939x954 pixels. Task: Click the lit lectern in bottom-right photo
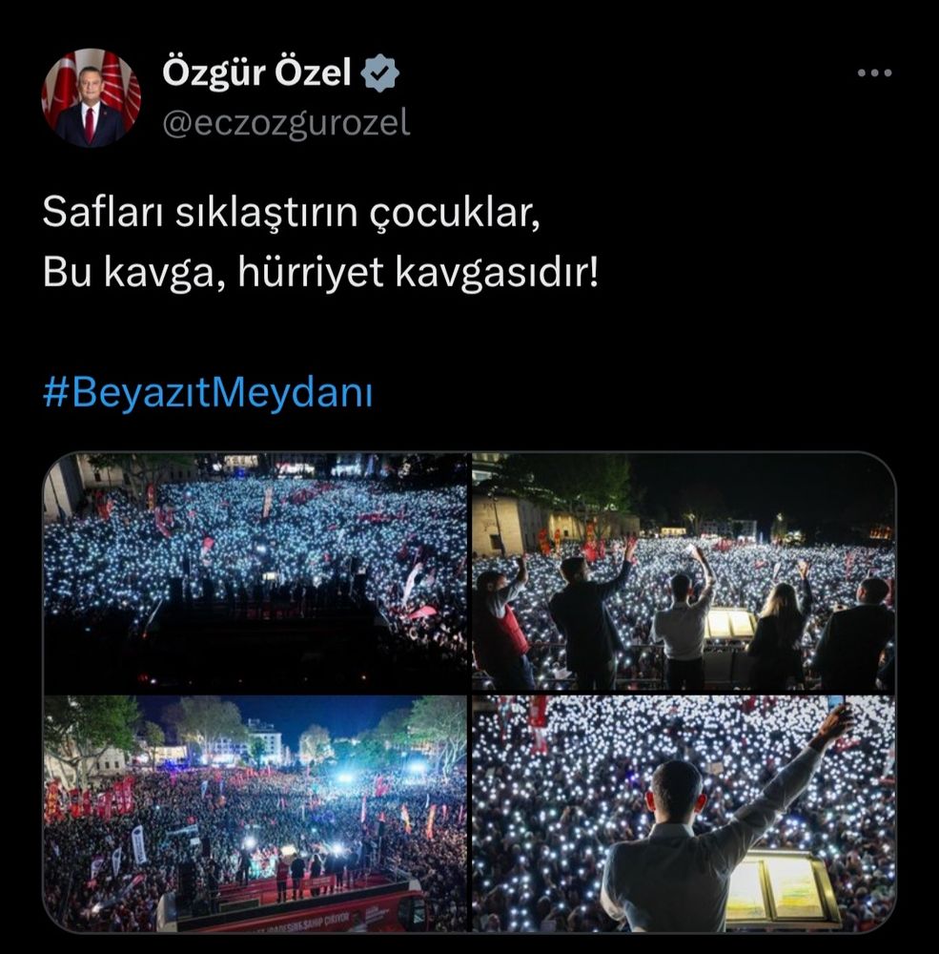click(784, 887)
